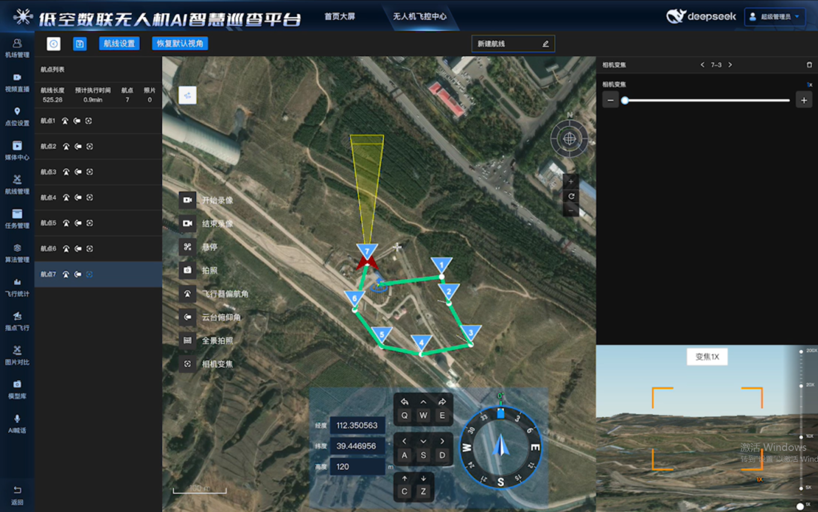The image size is (818, 512).
Task: Click the 航线设置 button
Action: (x=119, y=44)
